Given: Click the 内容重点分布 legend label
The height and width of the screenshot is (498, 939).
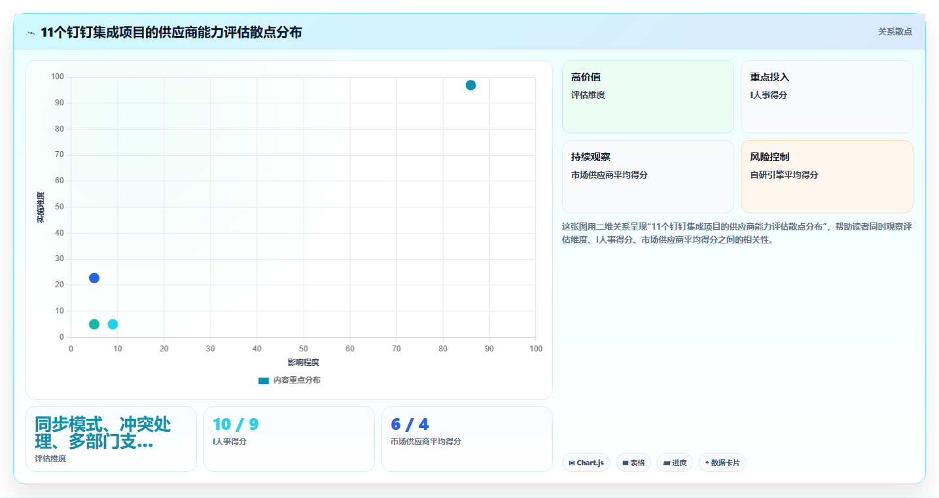Looking at the screenshot, I should (x=297, y=380).
